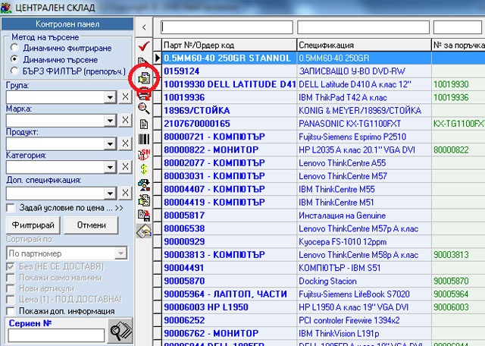
Task: Click the Сериен № input field
Action: click(56, 335)
